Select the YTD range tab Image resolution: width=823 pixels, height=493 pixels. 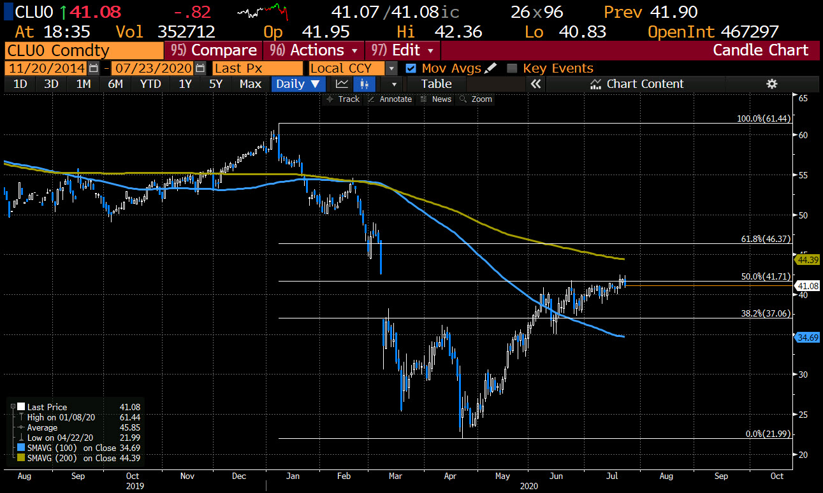point(150,83)
